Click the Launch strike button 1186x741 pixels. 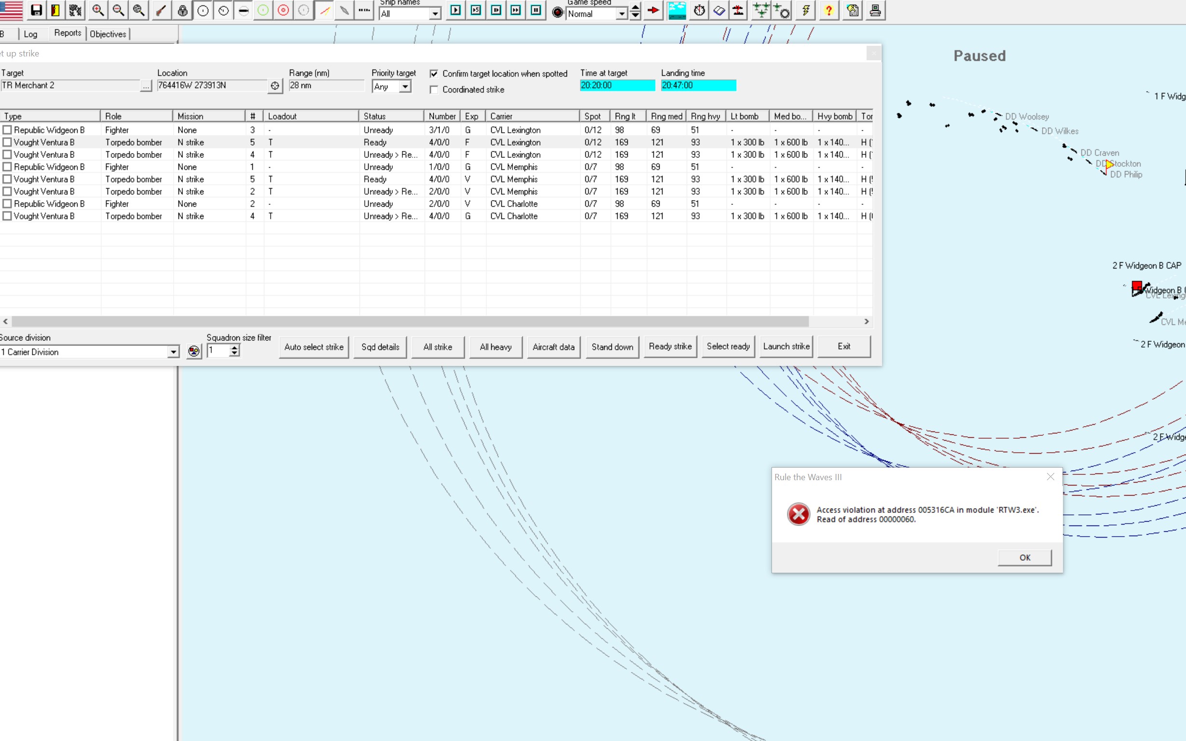pos(786,347)
